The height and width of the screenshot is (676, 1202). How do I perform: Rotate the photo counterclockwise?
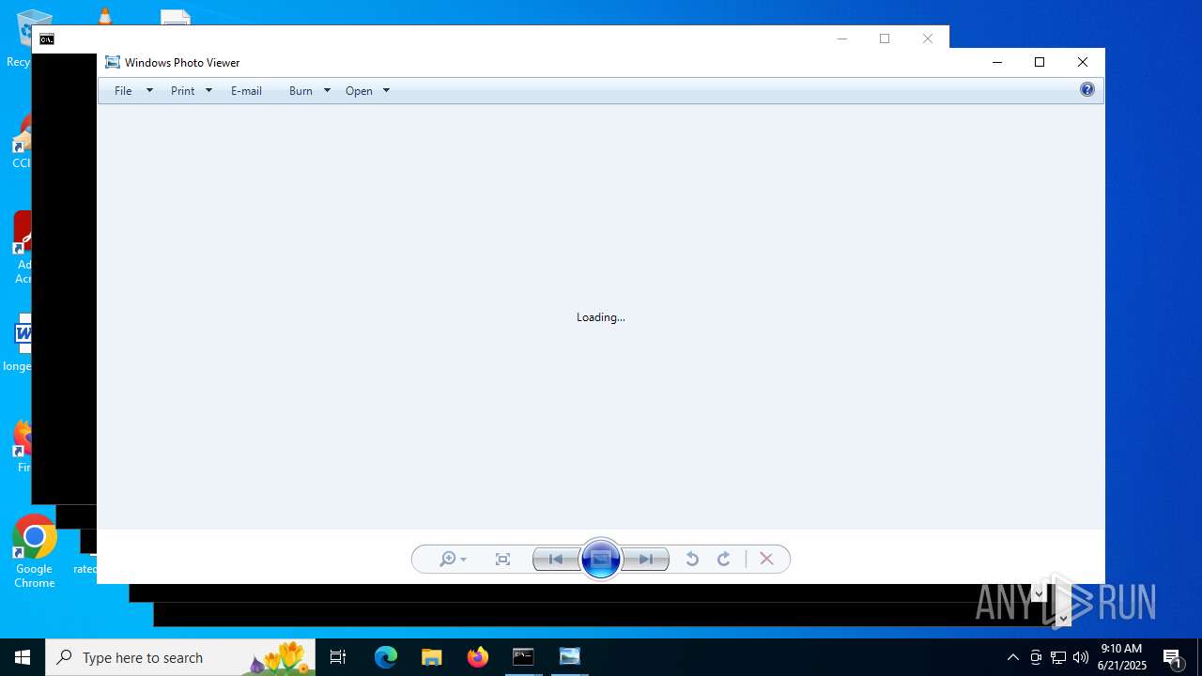[x=692, y=560]
